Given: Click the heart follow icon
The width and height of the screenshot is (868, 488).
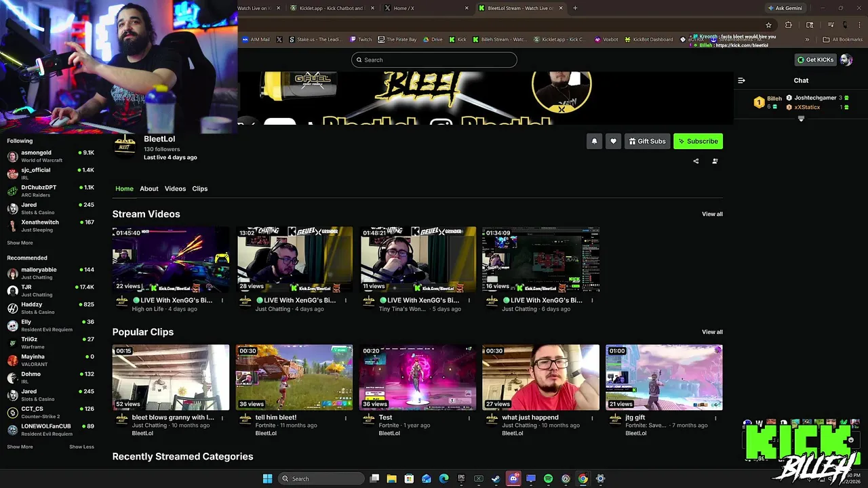Looking at the screenshot, I should click(613, 141).
